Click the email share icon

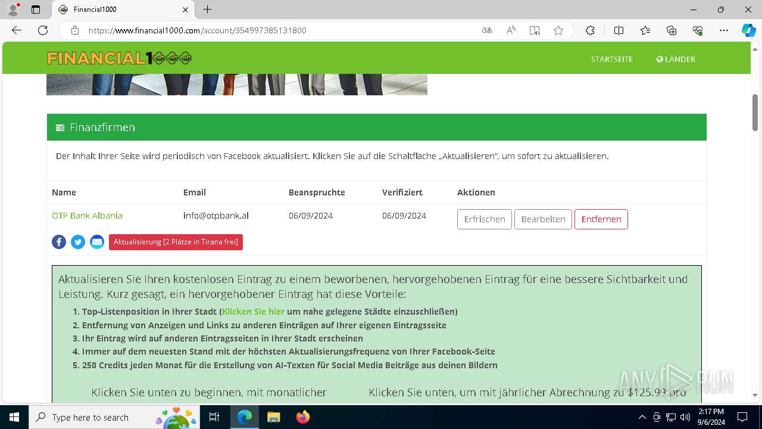[x=97, y=242]
